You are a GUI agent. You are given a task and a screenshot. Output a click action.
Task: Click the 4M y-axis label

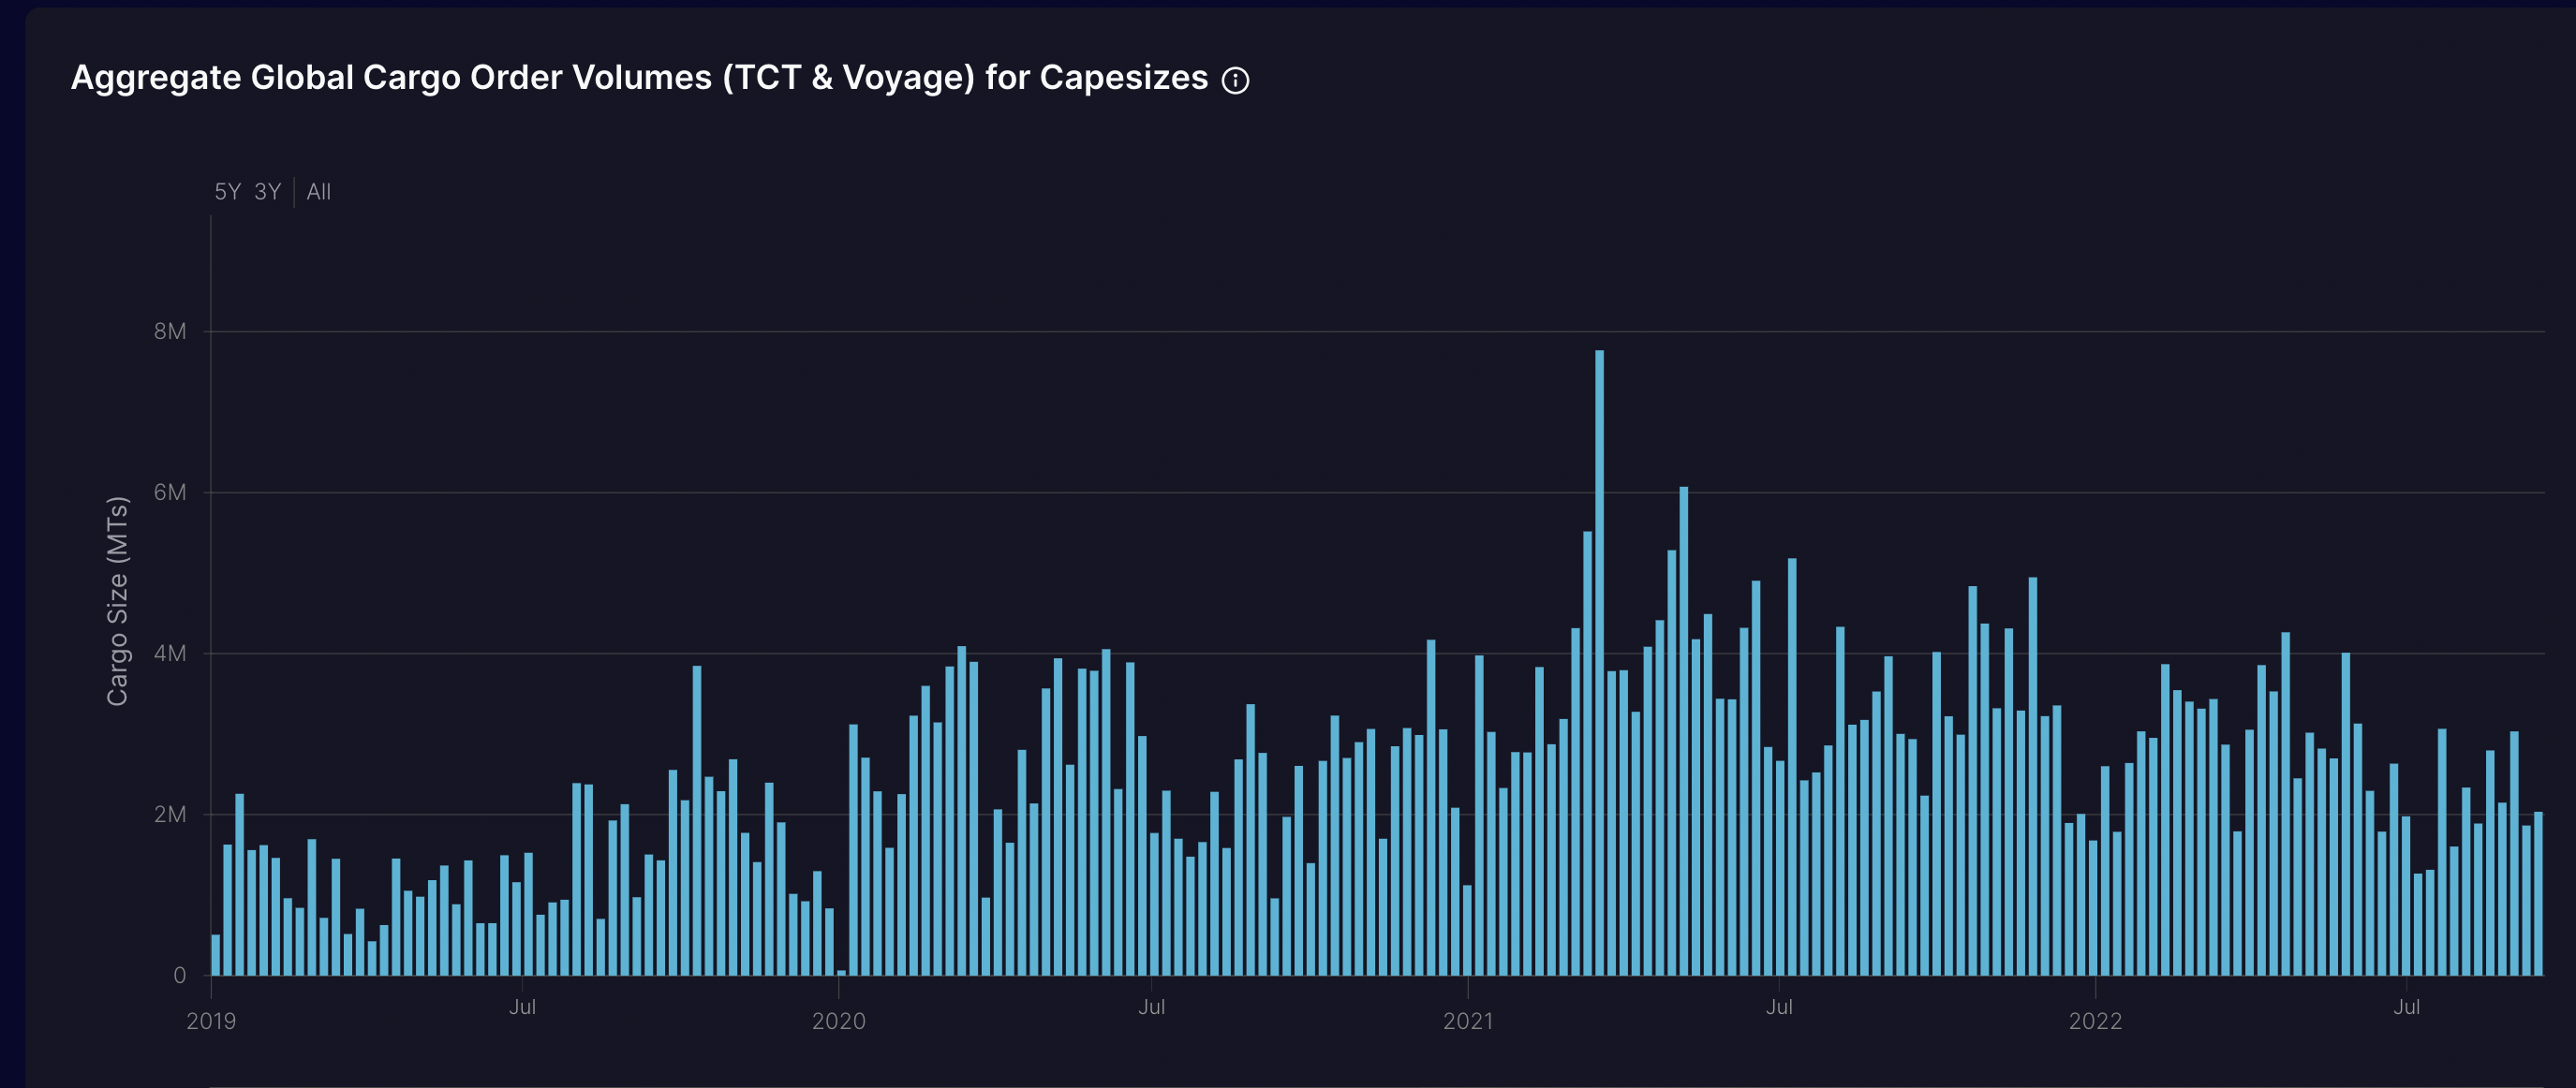170,653
